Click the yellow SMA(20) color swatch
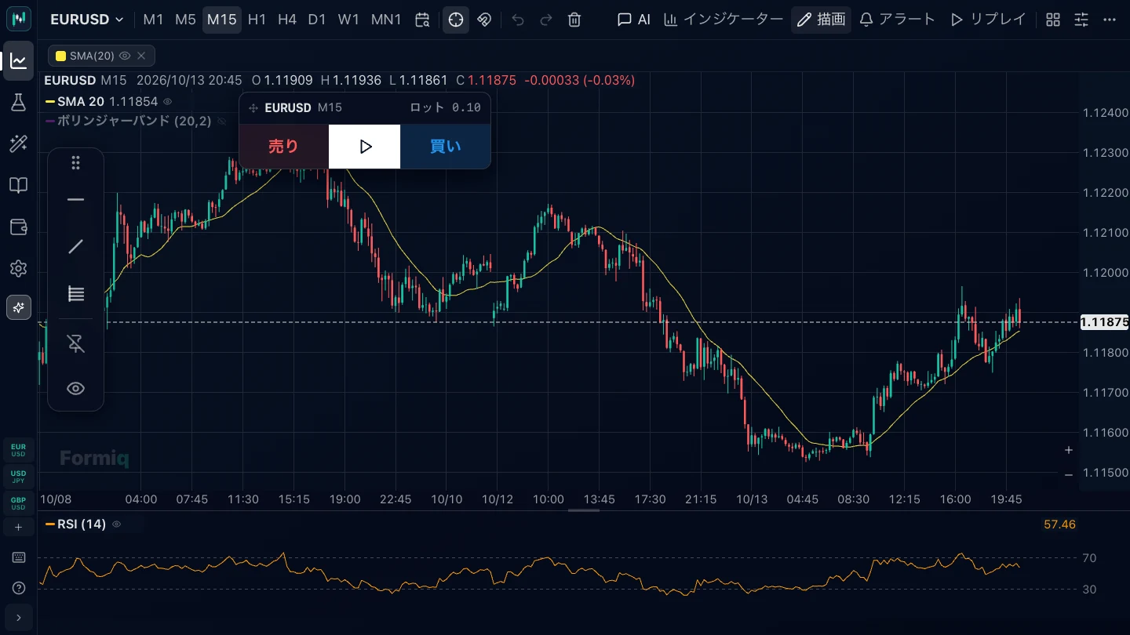Screen dimensions: 1130x635 [60, 56]
